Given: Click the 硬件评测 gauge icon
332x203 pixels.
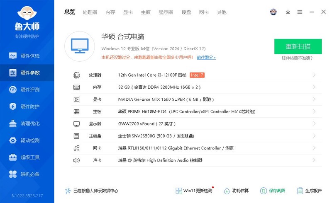Looking at the screenshot, I should (13, 89).
